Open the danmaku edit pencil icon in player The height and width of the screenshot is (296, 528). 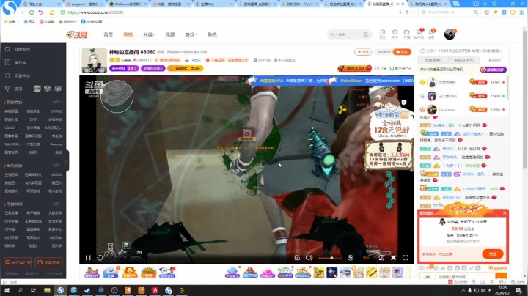pyautogui.click(x=297, y=258)
